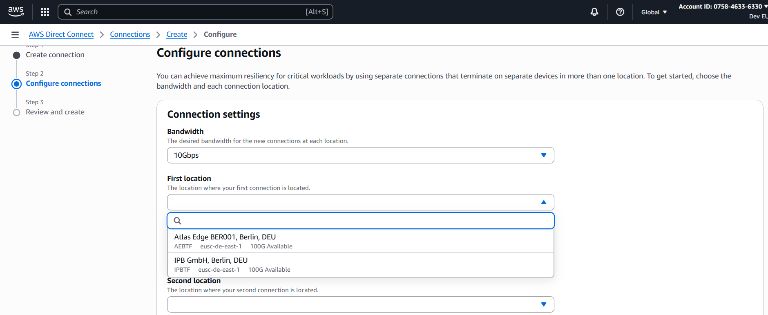Open the help question mark menu
This screenshot has height=315, width=768.
620,12
